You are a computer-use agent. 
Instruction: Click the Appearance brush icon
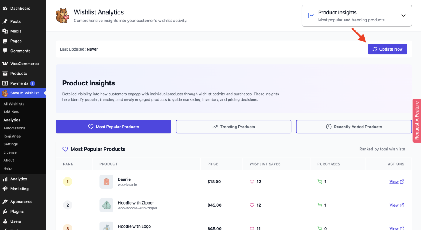coord(5,202)
